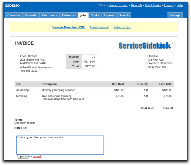
Task: Click the INVOICE heading
Action: point(24,43)
